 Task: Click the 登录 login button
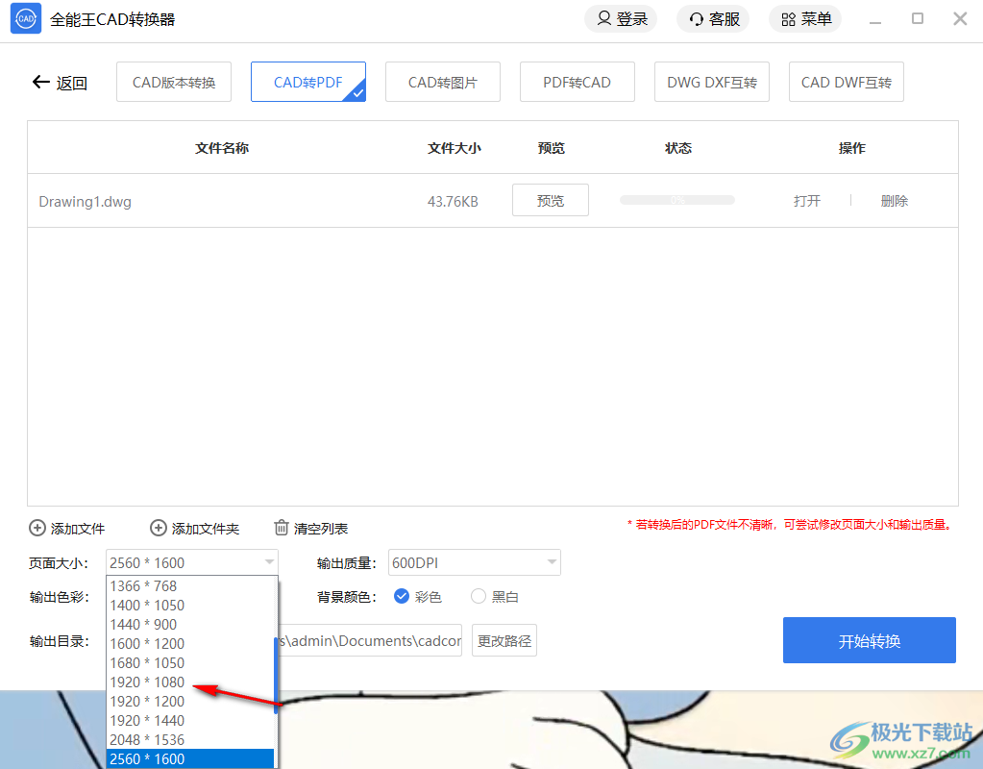coord(620,19)
